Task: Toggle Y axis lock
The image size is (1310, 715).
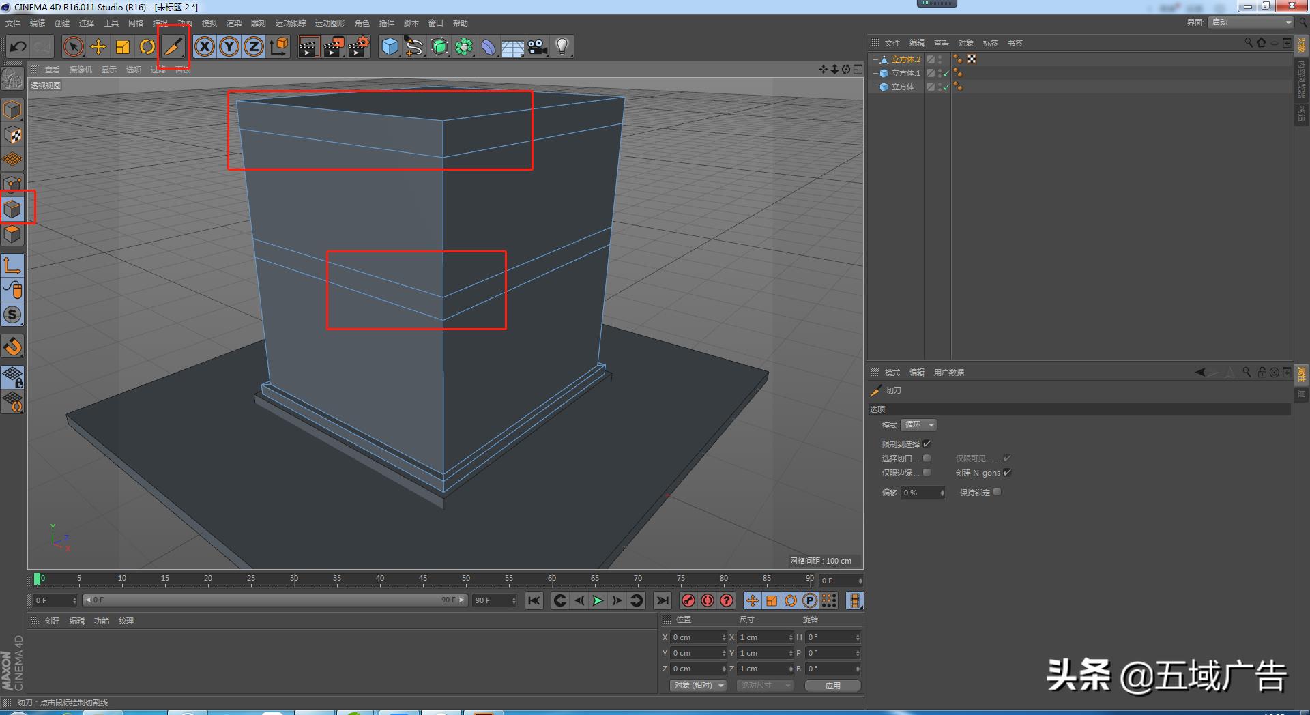Action: pyautogui.click(x=229, y=46)
